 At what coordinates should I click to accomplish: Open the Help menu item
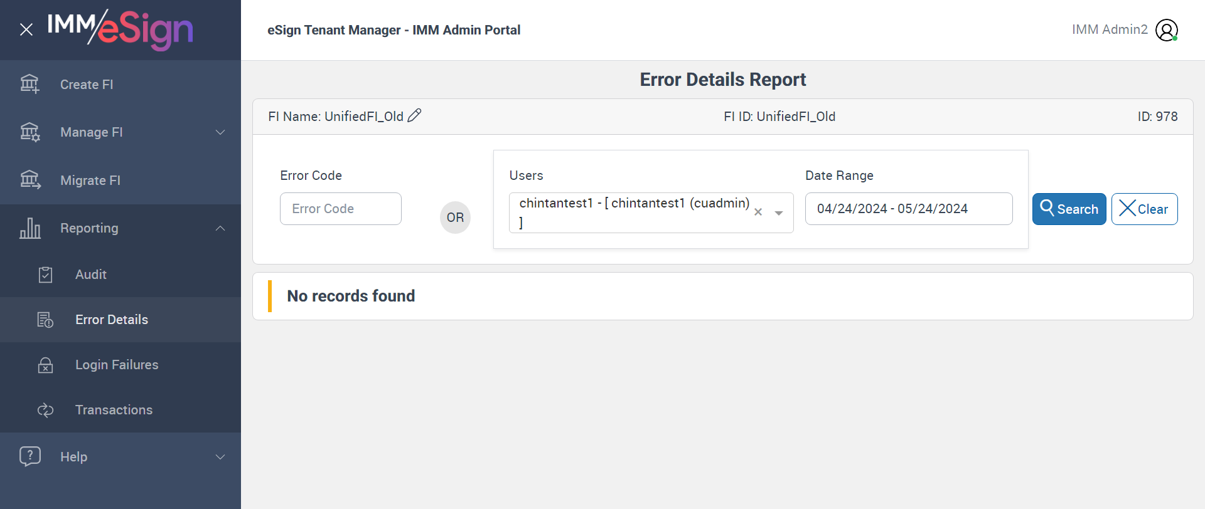[73, 457]
